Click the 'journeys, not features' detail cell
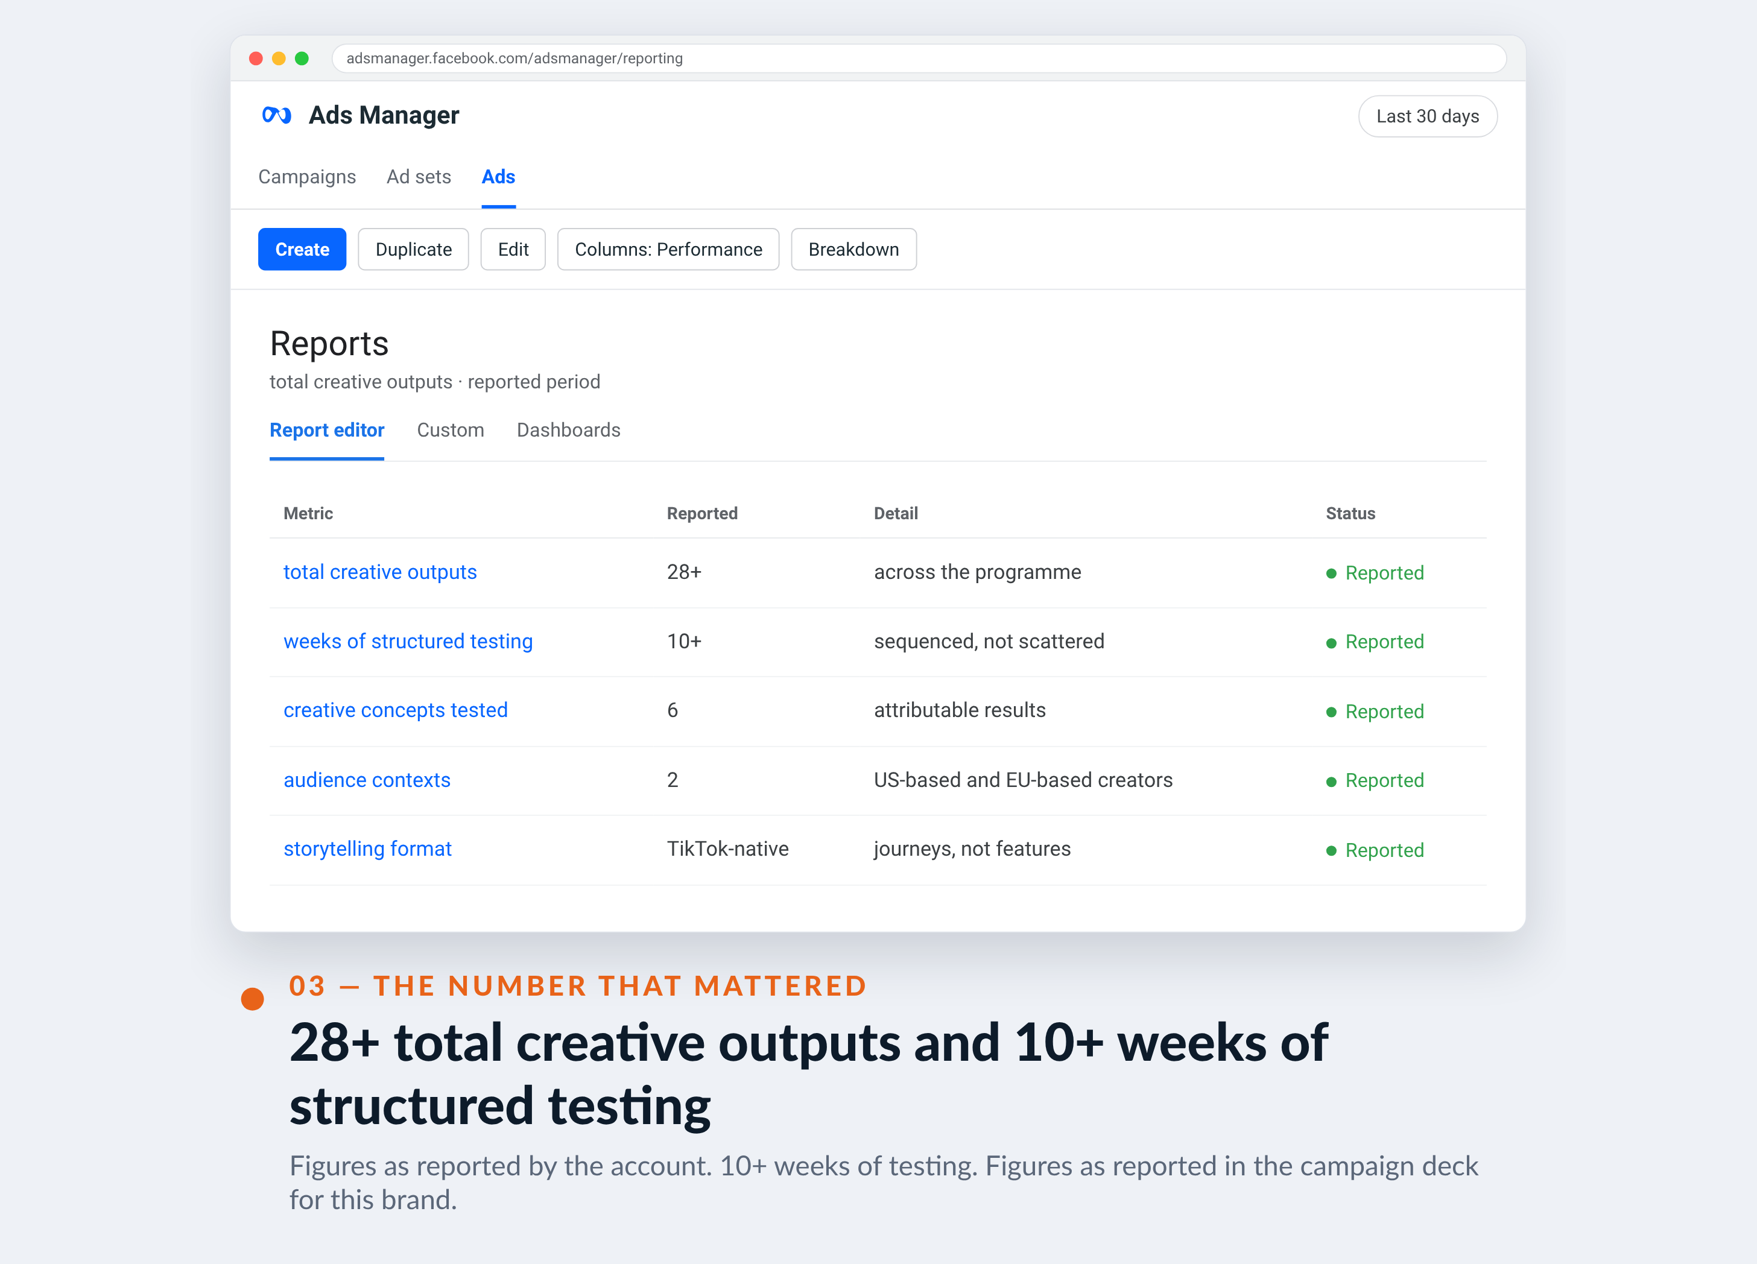 (x=972, y=849)
